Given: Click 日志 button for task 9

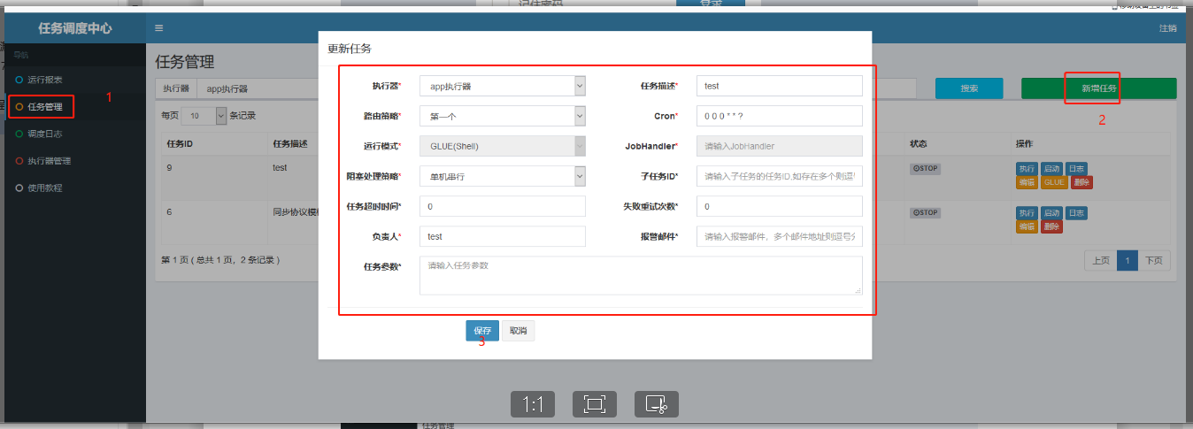Looking at the screenshot, I should coord(1076,169).
